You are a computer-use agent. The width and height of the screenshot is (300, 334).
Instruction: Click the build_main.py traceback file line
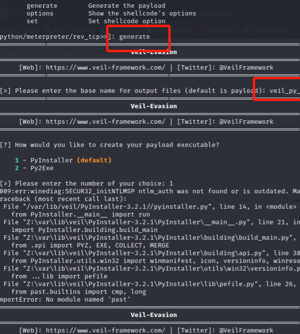(150, 237)
